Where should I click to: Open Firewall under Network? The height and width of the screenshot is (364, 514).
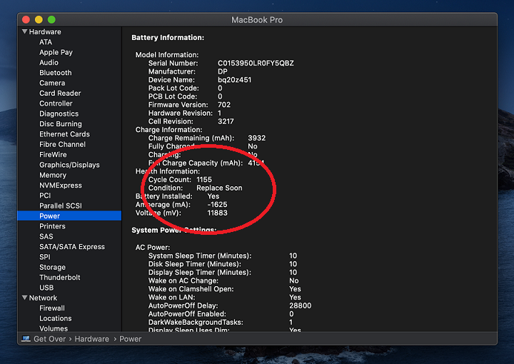[x=52, y=308]
